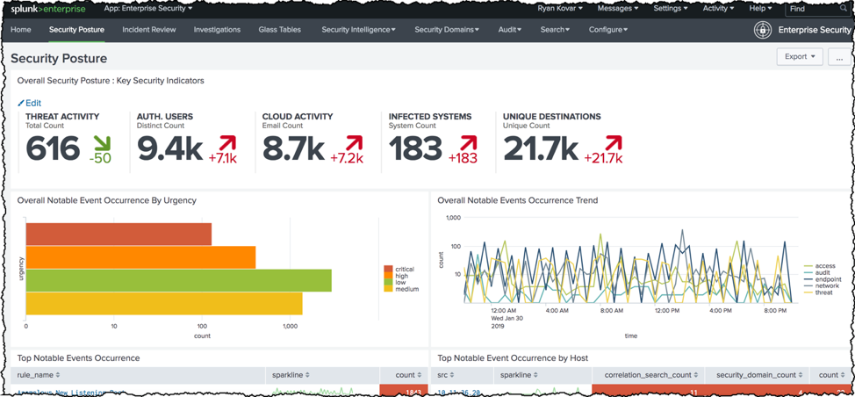Click Threat Activity green down arrow
Screen dimensions: 855x397
pyautogui.click(x=102, y=145)
